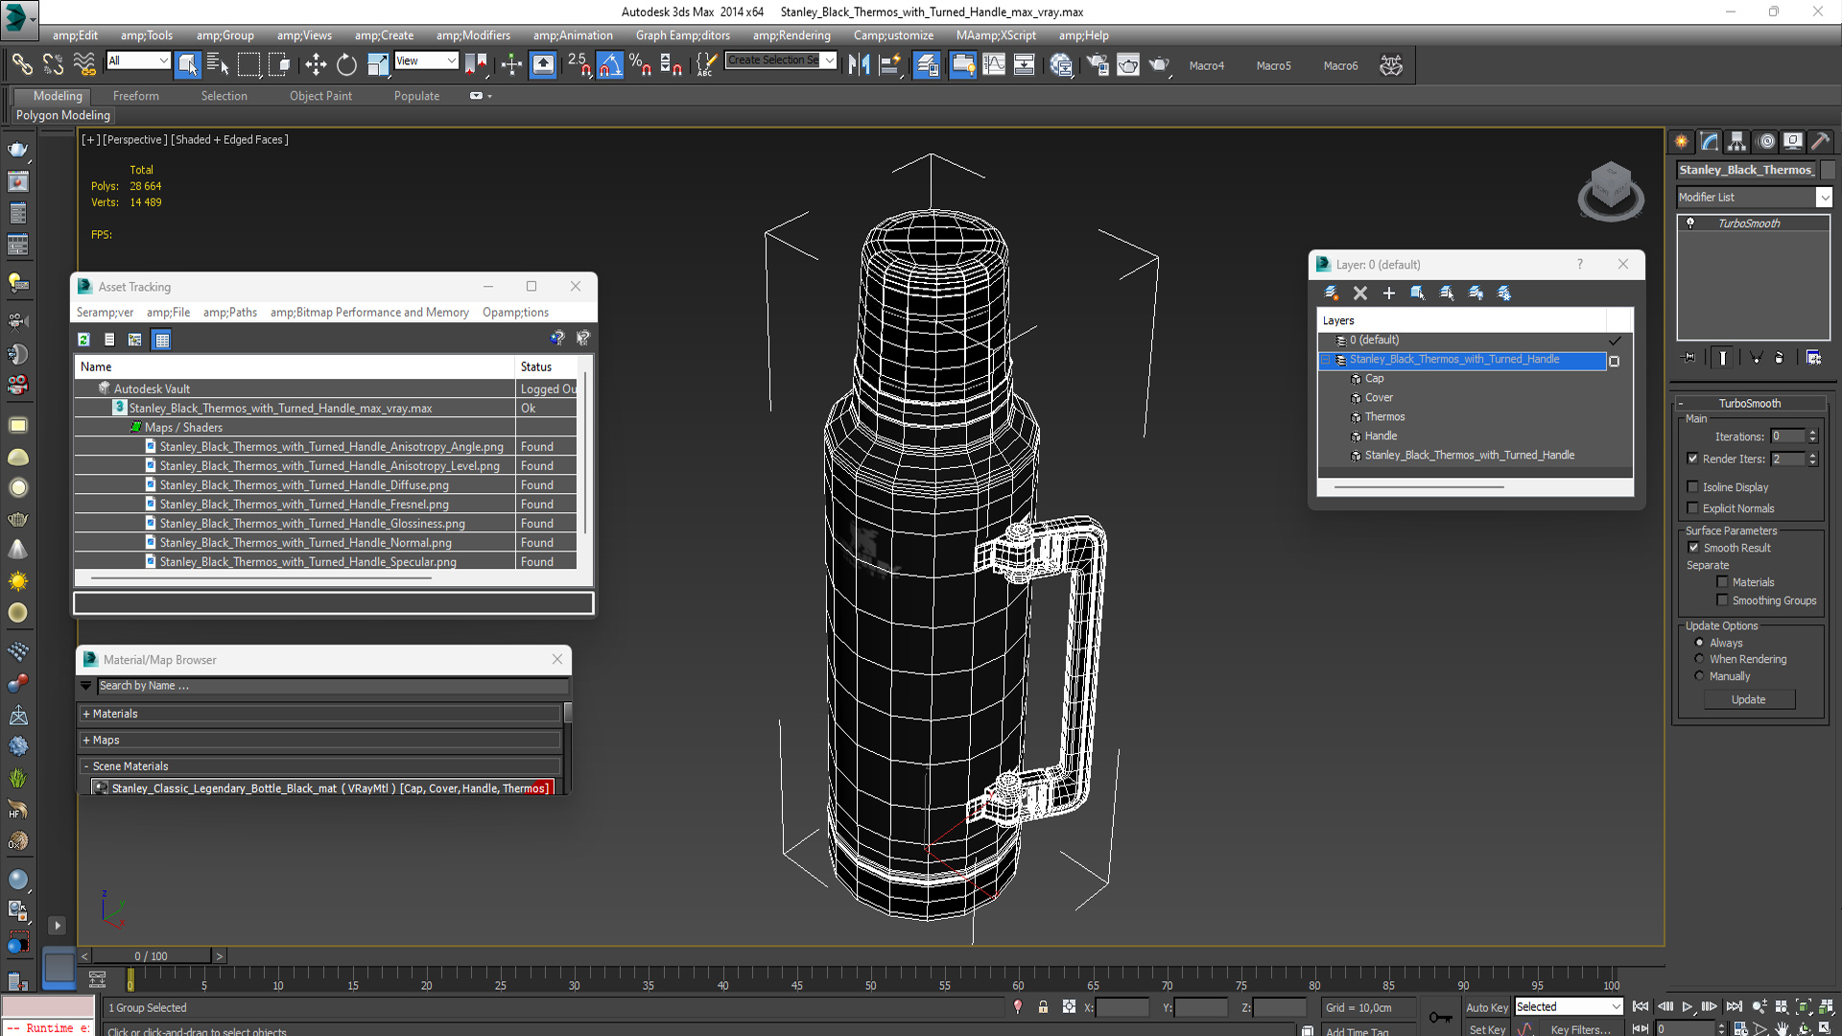Switch to the Freeform ribbon tab
This screenshot has width=1842, height=1036.
136,96
